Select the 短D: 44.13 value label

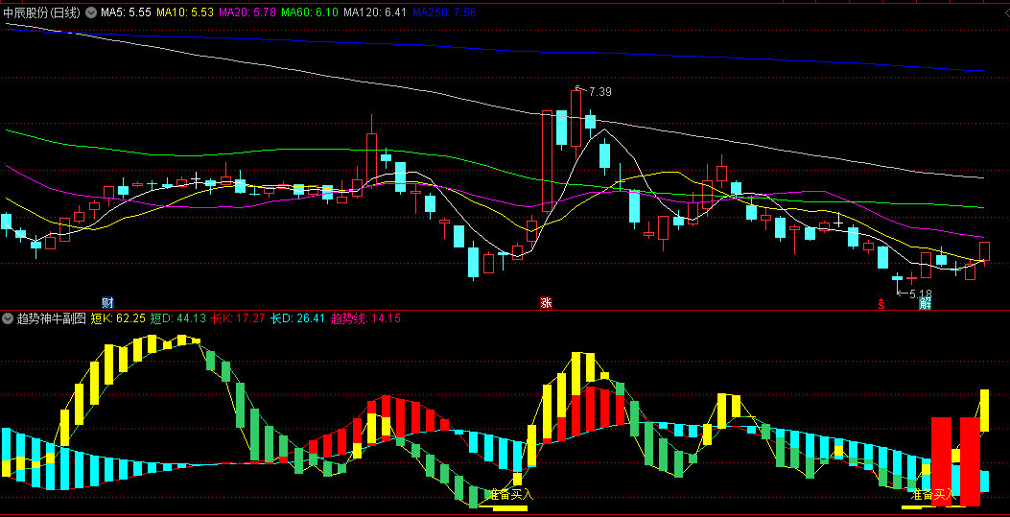click(x=177, y=318)
